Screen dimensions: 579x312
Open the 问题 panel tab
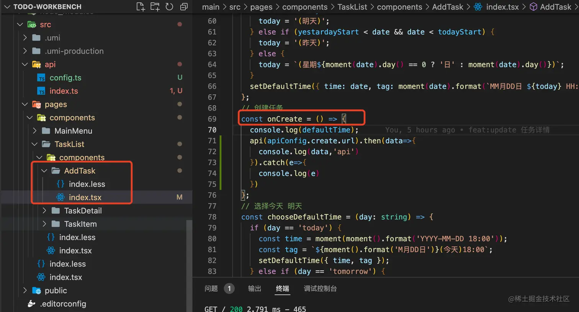tap(211, 289)
